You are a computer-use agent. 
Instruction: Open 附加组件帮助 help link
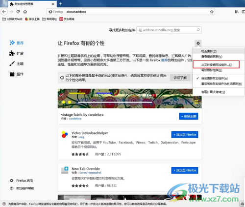25,188
